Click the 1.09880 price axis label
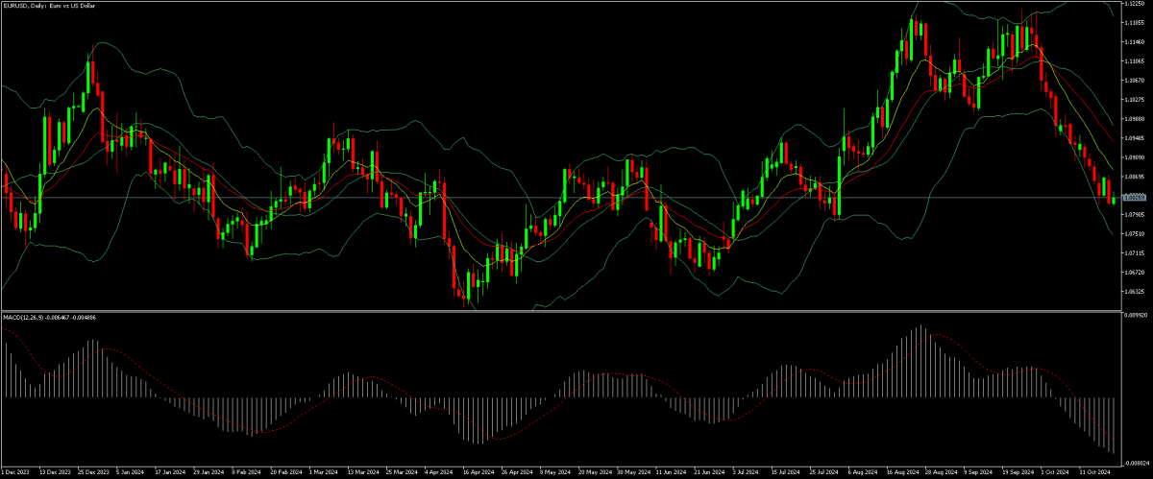1153x479 pixels. 1135,119
